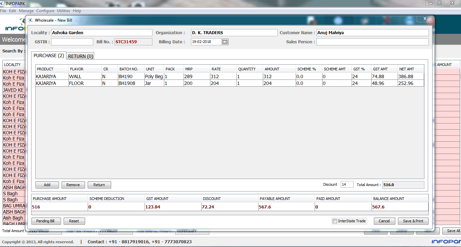Click the Billing Date field 19-02-2018

point(206,42)
